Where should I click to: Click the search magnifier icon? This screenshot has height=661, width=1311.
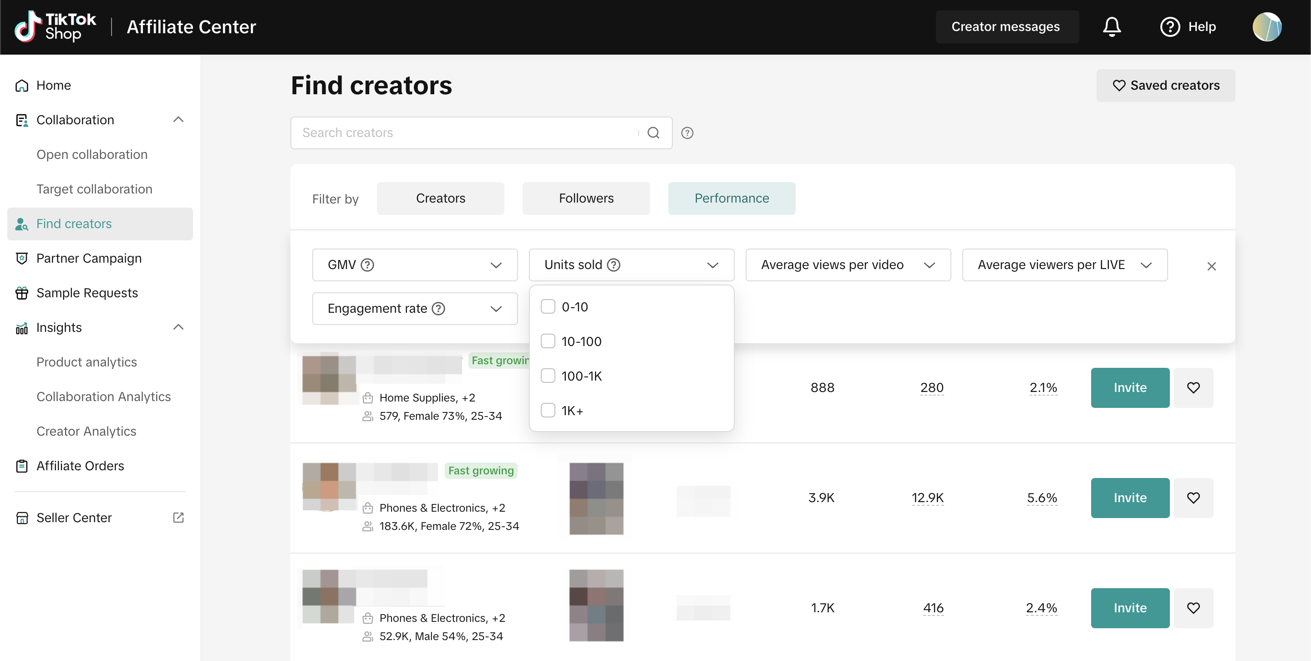click(x=654, y=133)
